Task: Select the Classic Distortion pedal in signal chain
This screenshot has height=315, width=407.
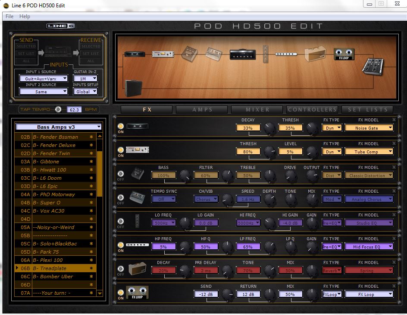Action: [189, 54]
